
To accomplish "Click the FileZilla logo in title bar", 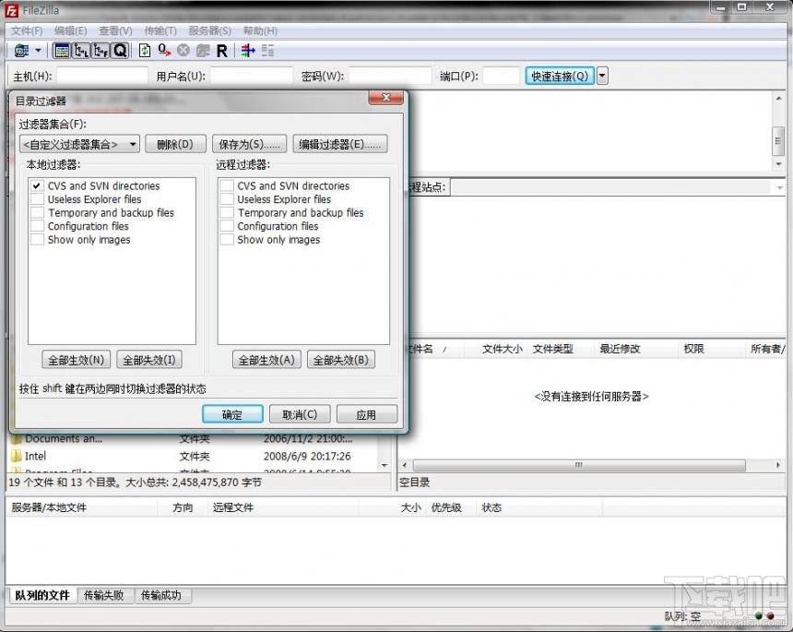I will [x=11, y=10].
